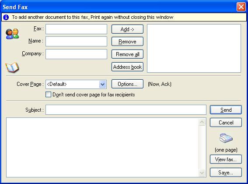Open fax Options... dialog

[x=127, y=84]
